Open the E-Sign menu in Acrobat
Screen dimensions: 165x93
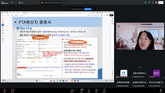(16, 15)
